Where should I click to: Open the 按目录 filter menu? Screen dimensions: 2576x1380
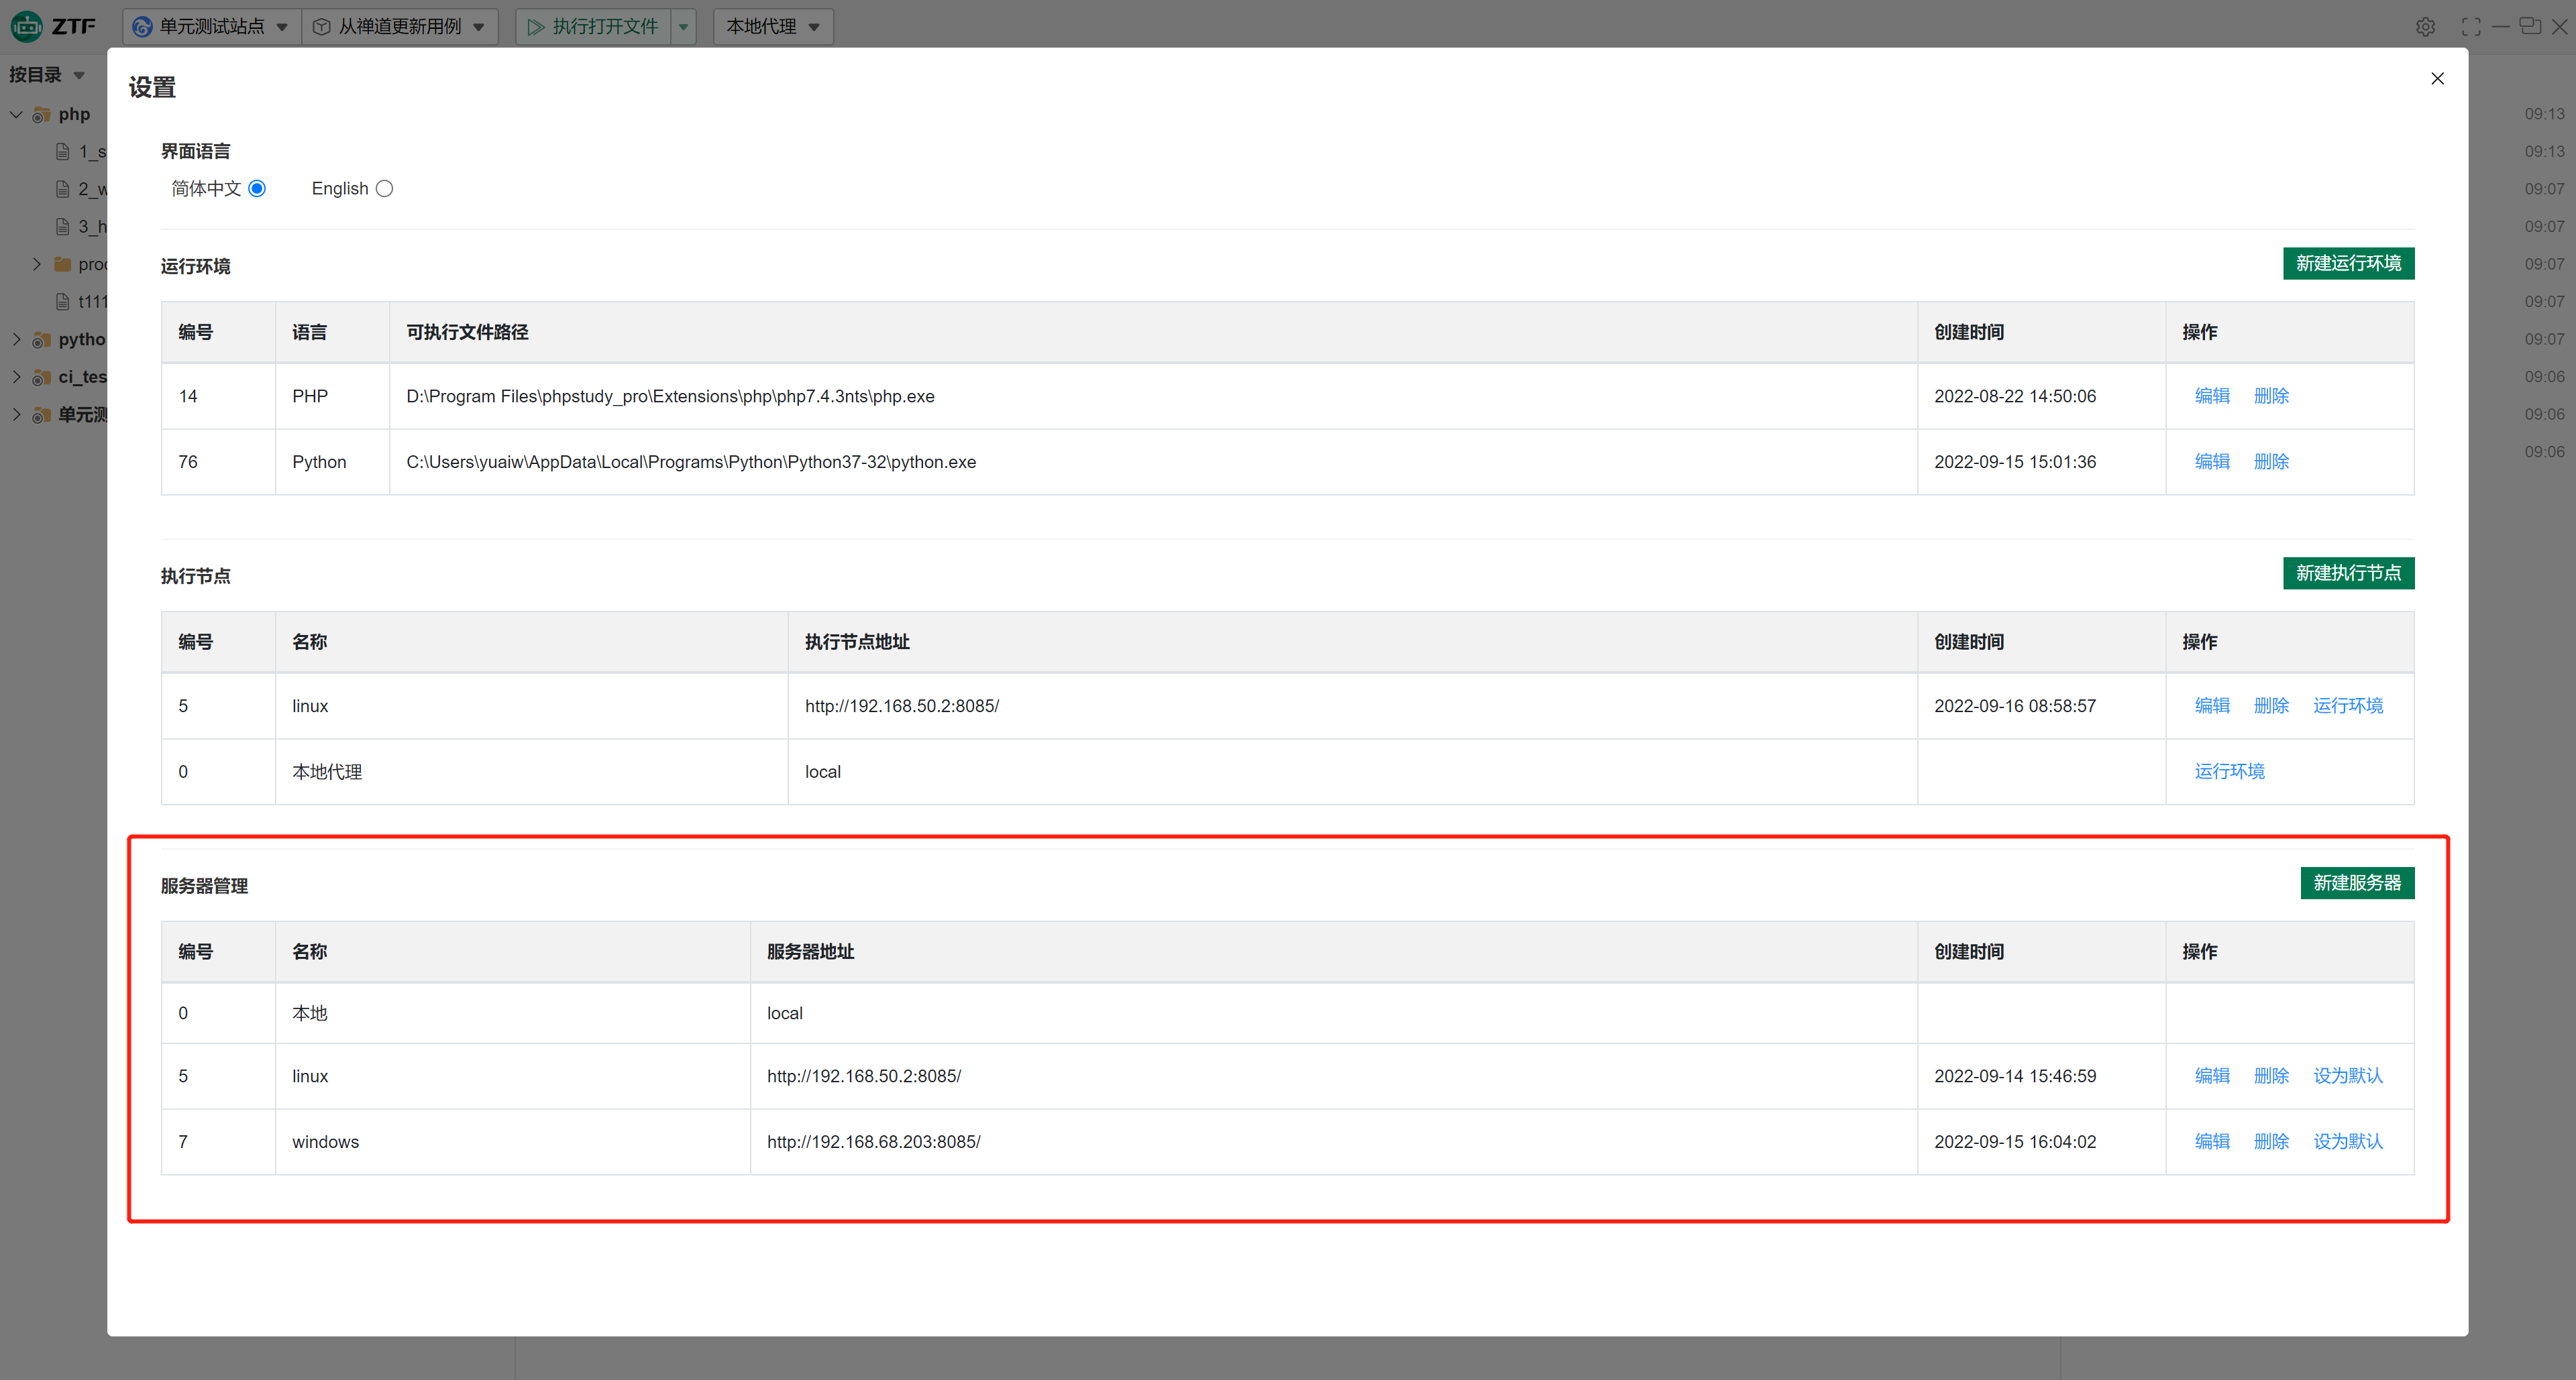tap(46, 75)
